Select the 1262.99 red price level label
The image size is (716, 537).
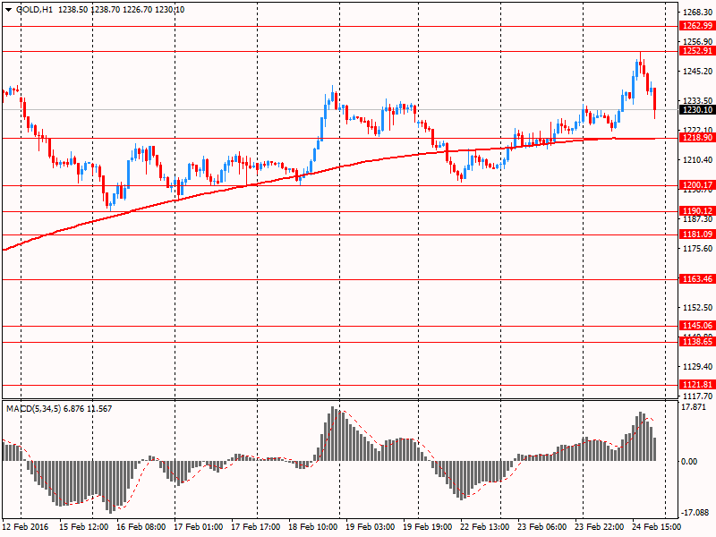coord(695,26)
